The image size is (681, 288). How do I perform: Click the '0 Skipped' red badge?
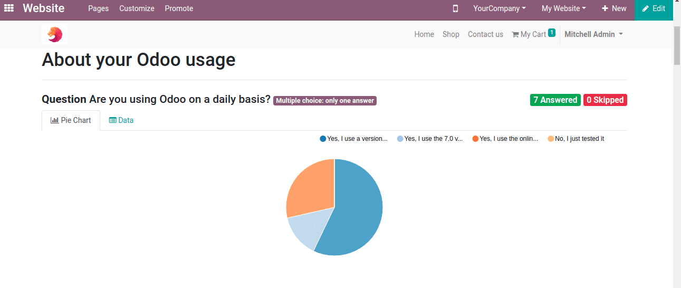[605, 100]
